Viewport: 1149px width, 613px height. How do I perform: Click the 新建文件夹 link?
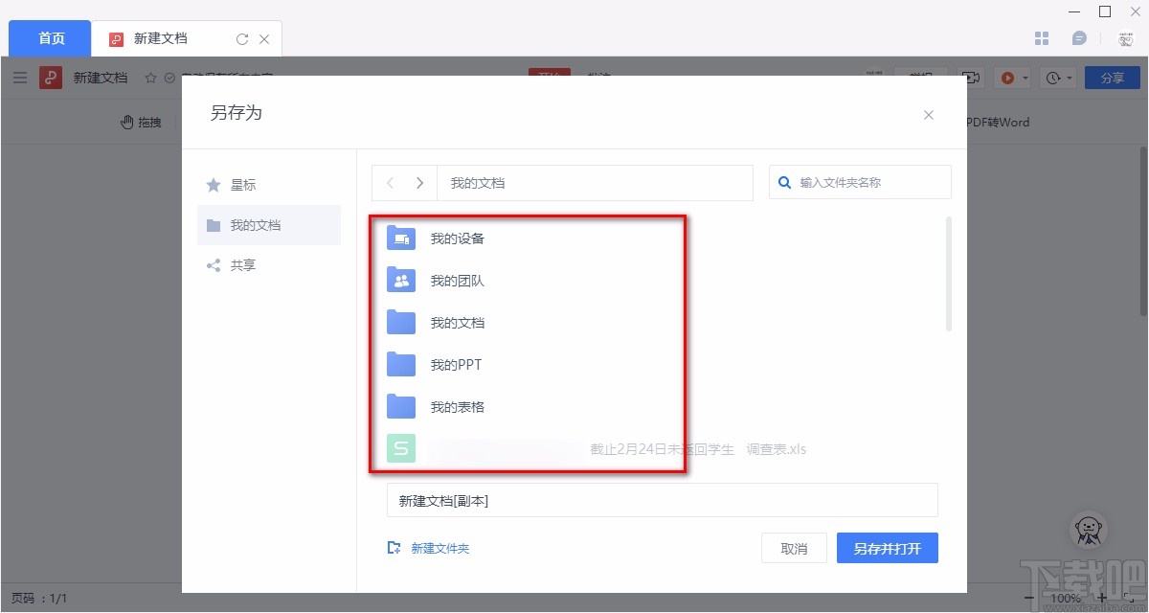point(429,549)
